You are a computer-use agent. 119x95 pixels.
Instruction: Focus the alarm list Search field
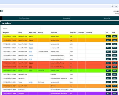[21, 29]
